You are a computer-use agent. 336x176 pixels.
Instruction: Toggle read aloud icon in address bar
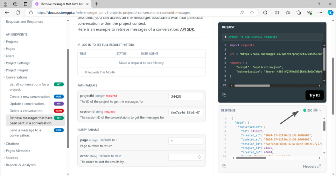point(242,13)
